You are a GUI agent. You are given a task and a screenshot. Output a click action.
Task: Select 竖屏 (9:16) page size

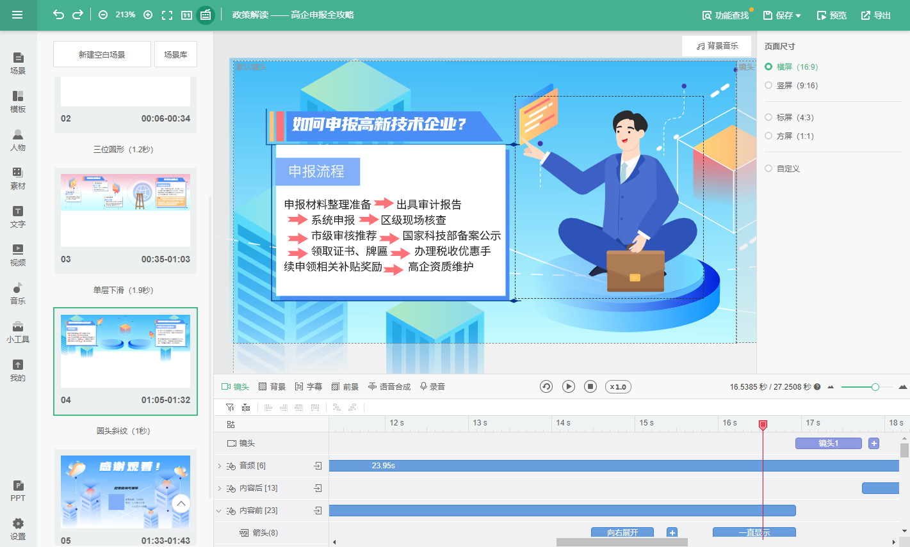(791, 85)
